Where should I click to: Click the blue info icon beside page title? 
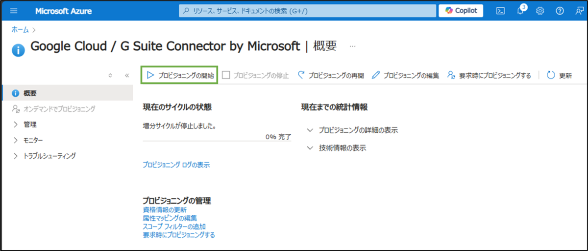[18, 50]
